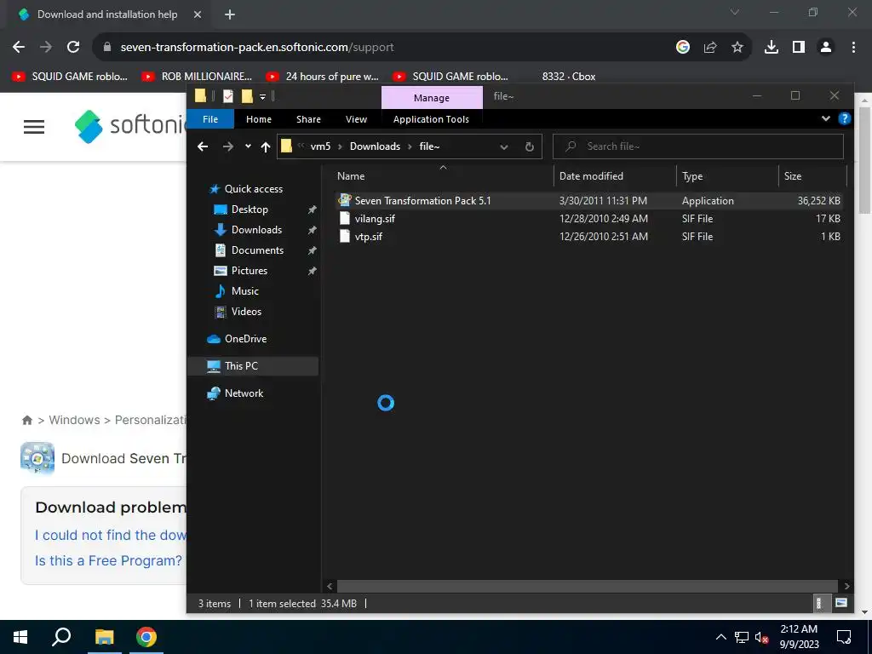The width and height of the screenshot is (872, 654).
Task: Open Documents in navigation pane
Action: [257, 250]
